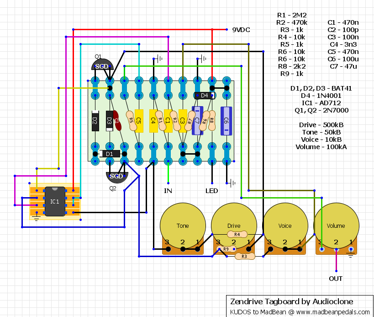Image resolution: width=374 pixels, height=317 pixels.
Task: Select the yellow C5 capacitor
Action: coord(139,121)
